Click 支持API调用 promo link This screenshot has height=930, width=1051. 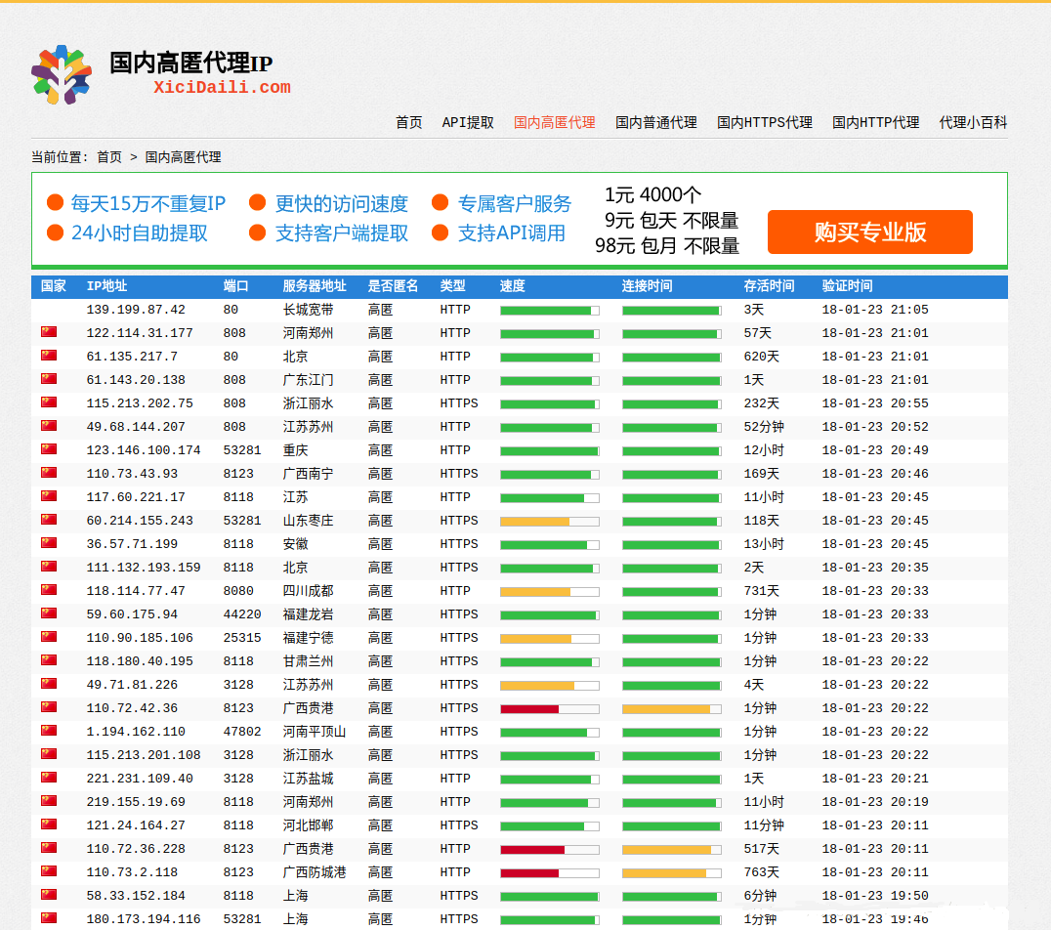(x=512, y=232)
